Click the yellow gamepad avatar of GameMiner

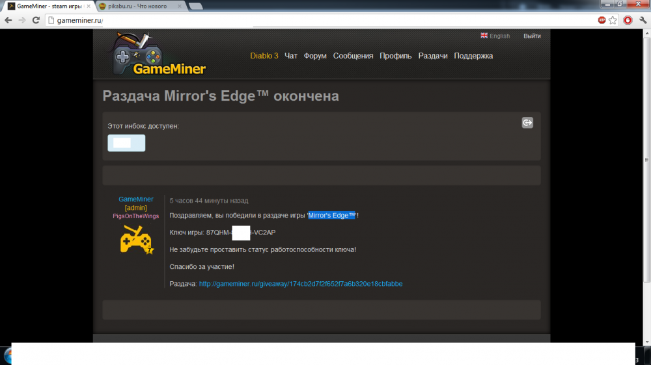pyautogui.click(x=136, y=240)
